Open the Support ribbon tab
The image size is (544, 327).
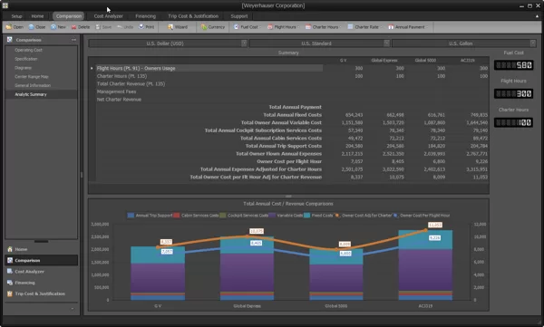[x=239, y=16]
